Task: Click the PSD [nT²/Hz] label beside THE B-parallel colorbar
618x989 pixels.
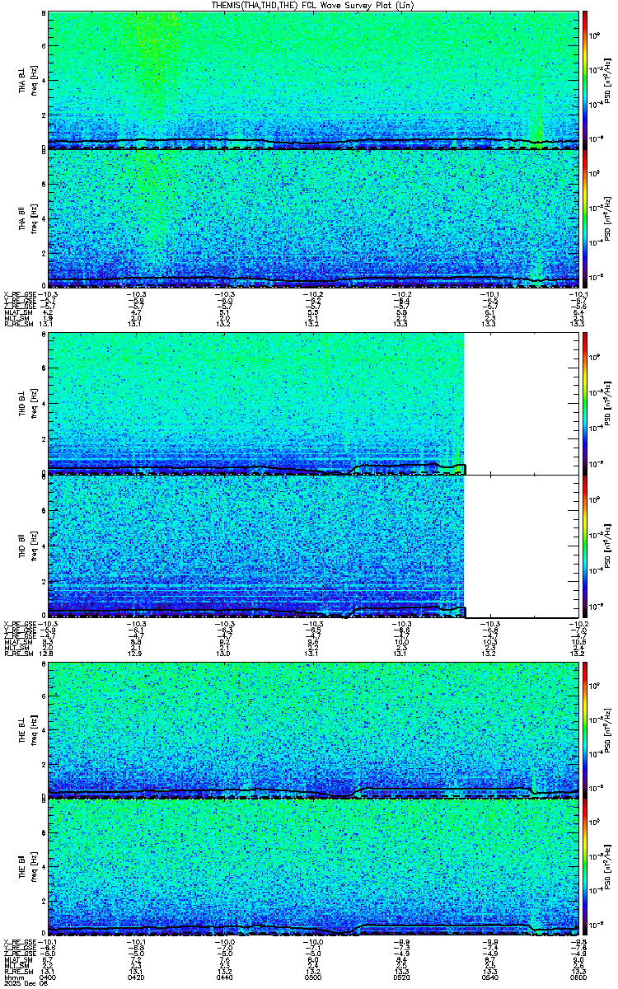Action: pyautogui.click(x=608, y=867)
